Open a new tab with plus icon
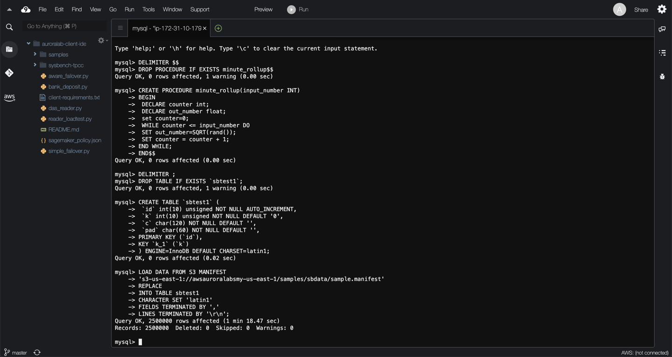The height and width of the screenshot is (357, 672). click(218, 28)
